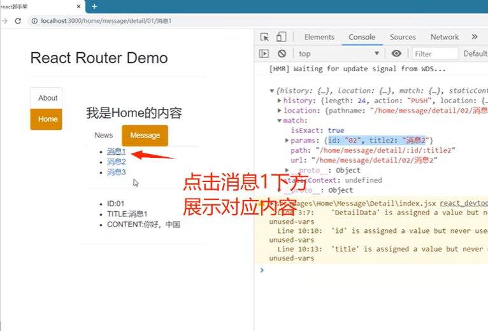The height and width of the screenshot is (331, 488).
Task: Switch to the Console panel
Action: (x=362, y=37)
